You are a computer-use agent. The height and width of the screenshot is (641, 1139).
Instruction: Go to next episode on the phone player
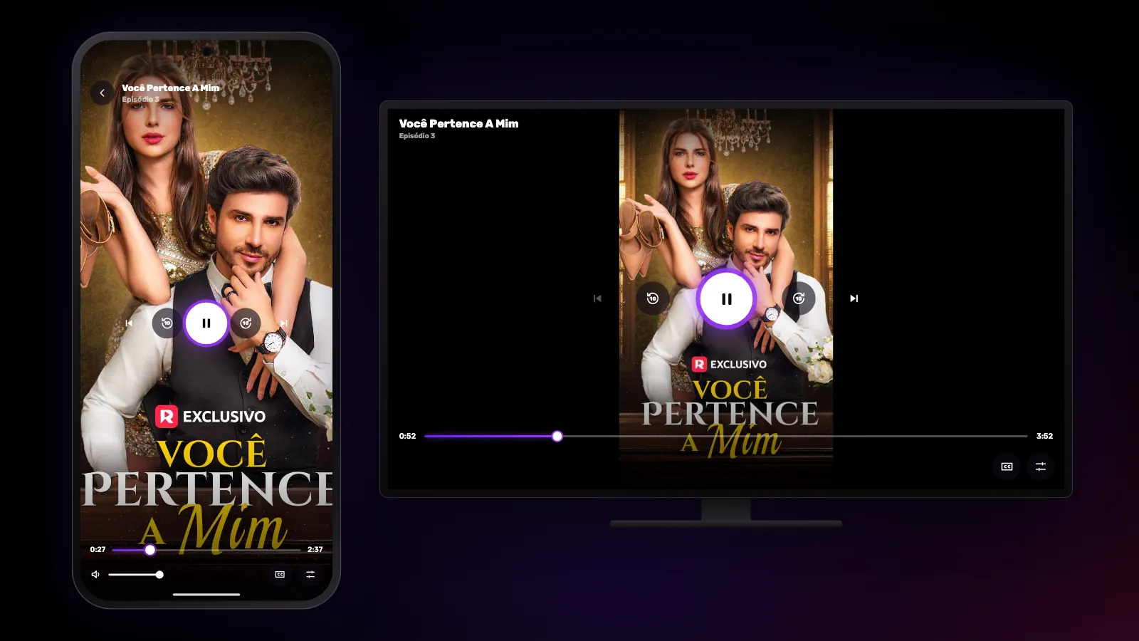[x=283, y=323]
